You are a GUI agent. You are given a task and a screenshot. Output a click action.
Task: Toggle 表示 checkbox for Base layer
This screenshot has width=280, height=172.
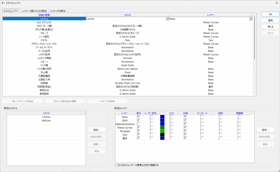click(x=139, y=117)
